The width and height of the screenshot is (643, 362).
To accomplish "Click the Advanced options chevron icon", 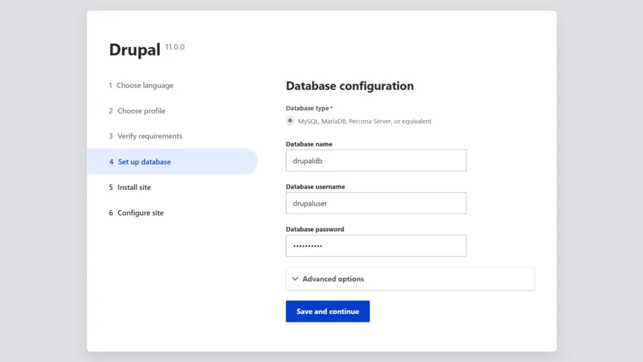I will (x=295, y=278).
